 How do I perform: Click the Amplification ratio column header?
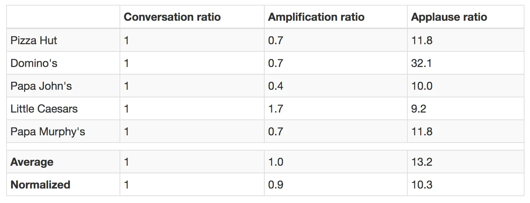[316, 17]
